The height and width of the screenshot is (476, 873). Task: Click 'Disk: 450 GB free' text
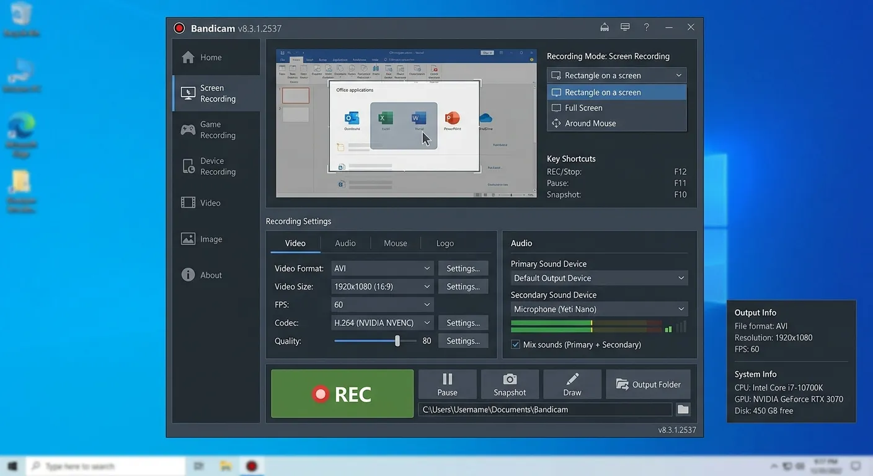764,411
